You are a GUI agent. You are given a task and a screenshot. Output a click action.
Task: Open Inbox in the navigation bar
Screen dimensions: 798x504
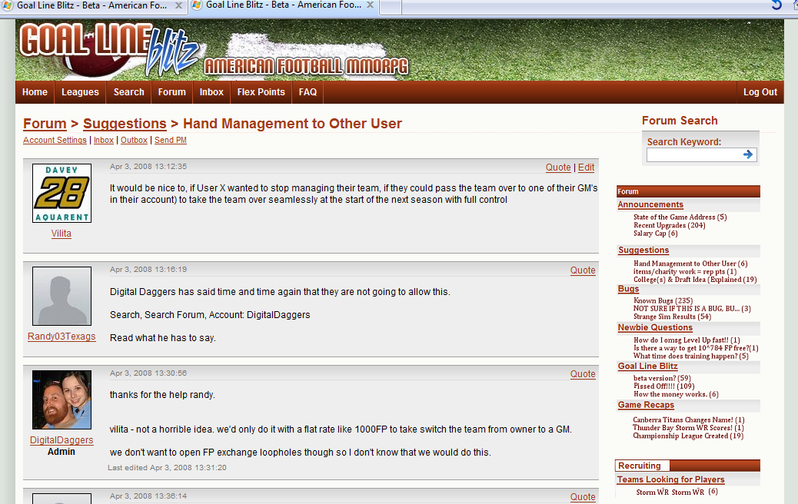pyautogui.click(x=211, y=92)
